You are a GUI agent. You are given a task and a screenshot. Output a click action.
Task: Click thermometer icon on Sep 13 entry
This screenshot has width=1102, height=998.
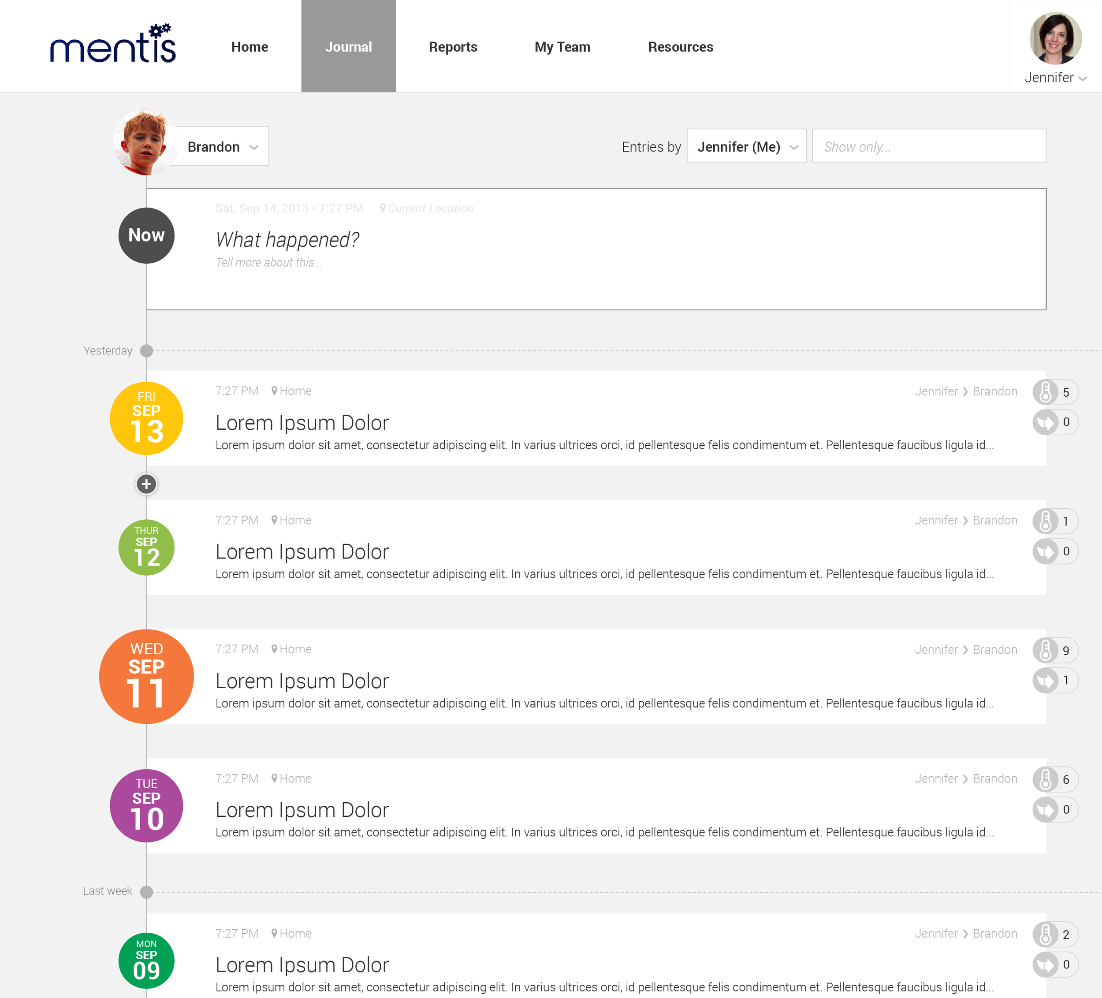click(1045, 392)
